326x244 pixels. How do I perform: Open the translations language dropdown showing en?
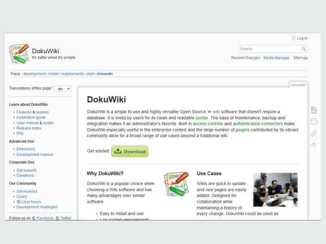pos(63,89)
